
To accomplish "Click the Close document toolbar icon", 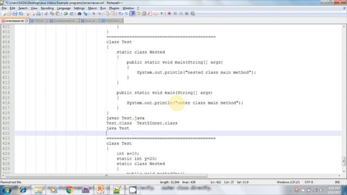I will click(x=28, y=14).
